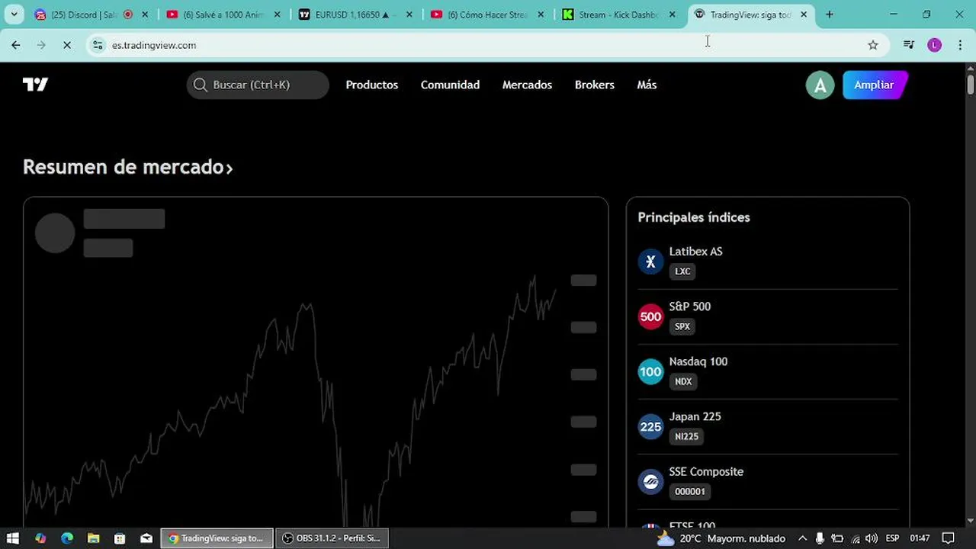Click the SPX ticker badge
976x549 pixels.
click(x=682, y=326)
